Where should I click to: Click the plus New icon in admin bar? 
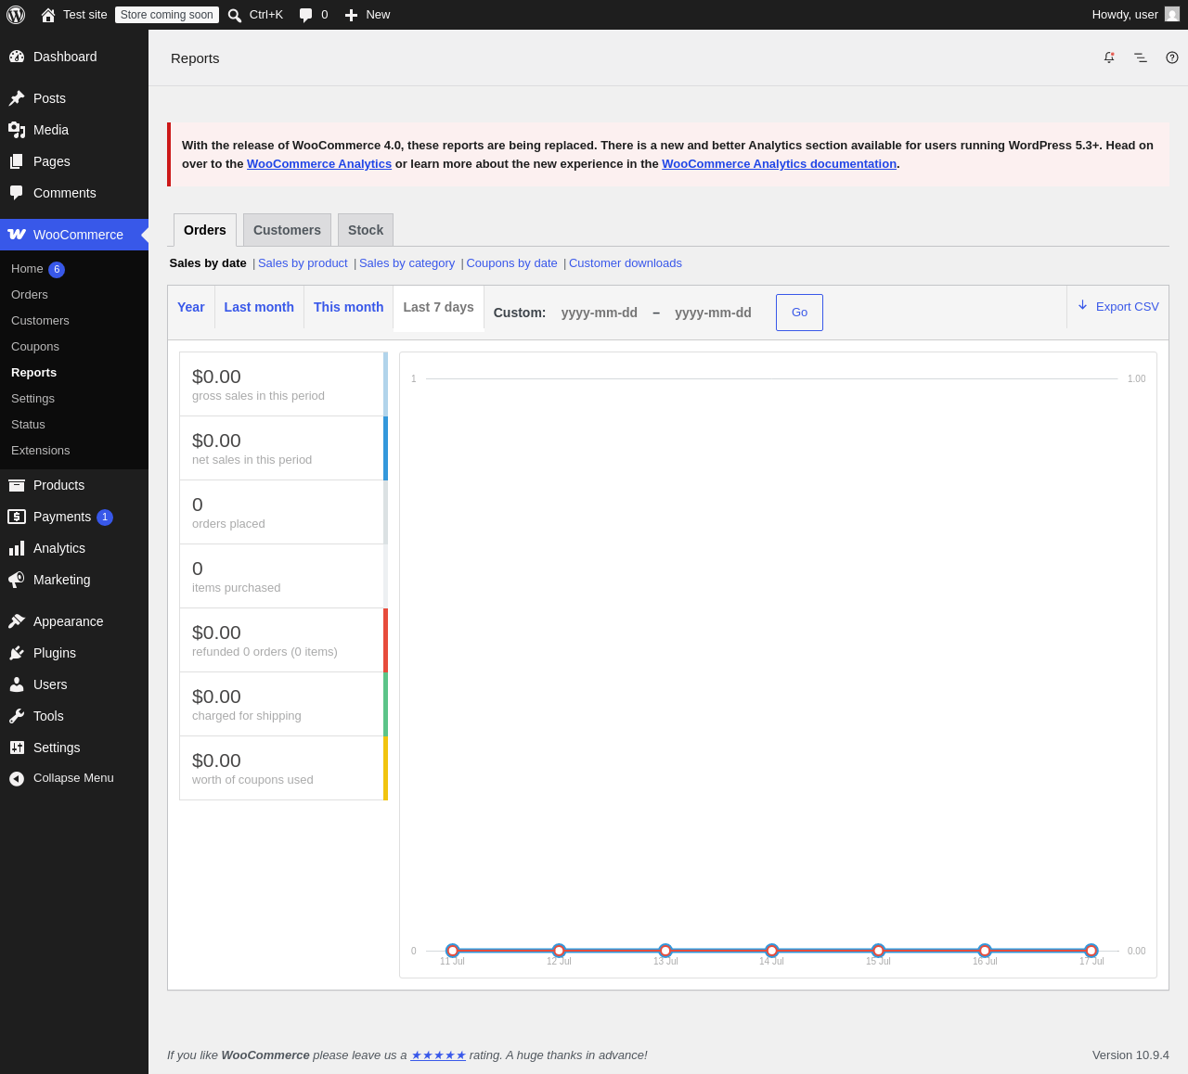coord(351,15)
